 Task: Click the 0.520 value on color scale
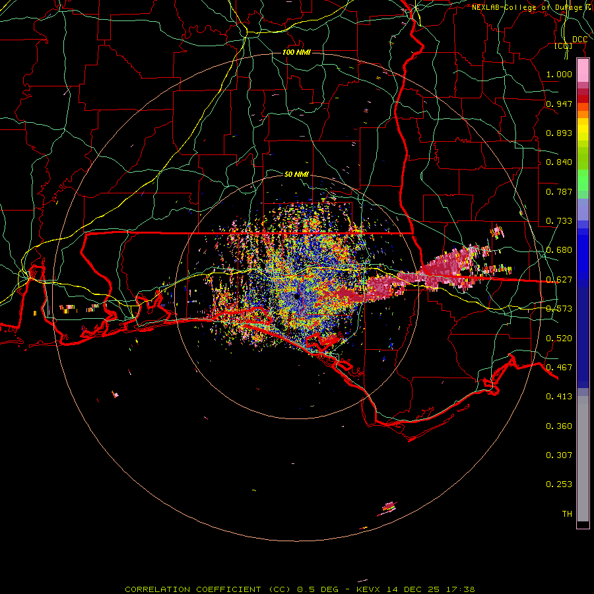[x=559, y=339]
